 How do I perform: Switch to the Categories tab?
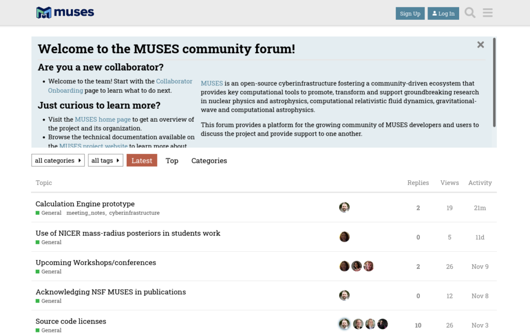209,161
